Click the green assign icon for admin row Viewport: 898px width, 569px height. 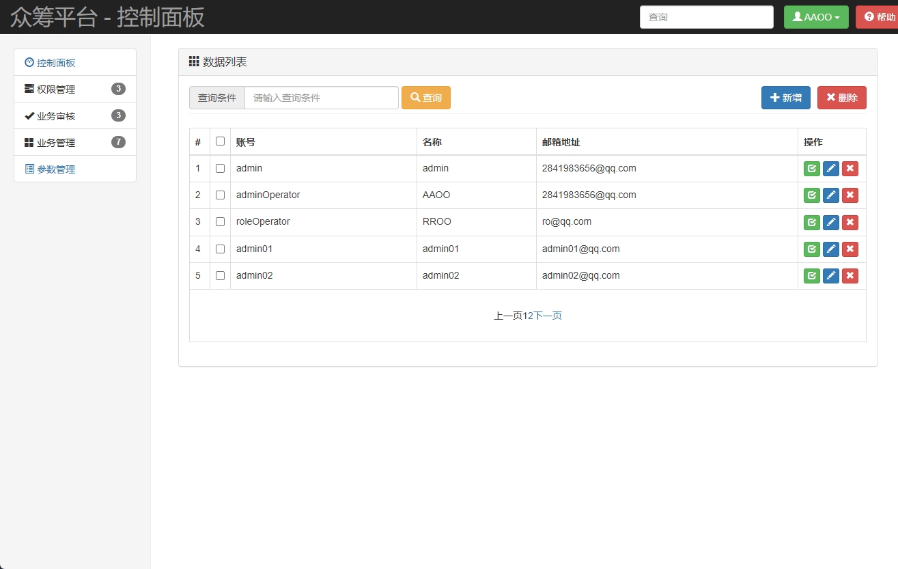tap(812, 169)
